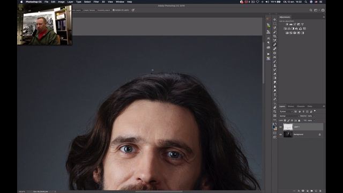Add a Posterize adjustment
Viewport: 343px width, 193px height.
click(291, 33)
